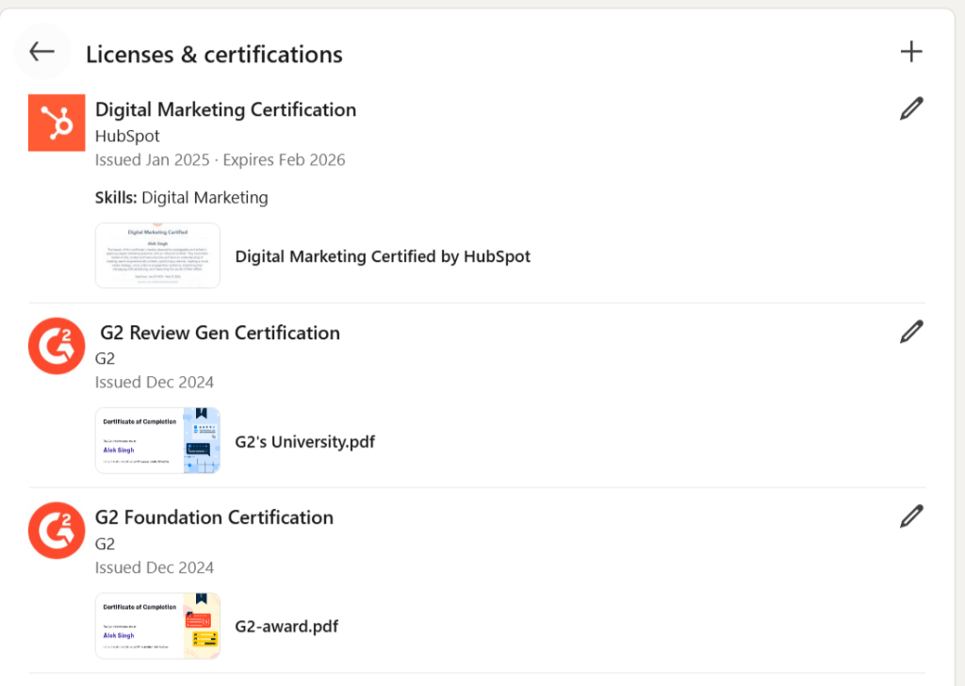Screen dimensions: 965x686
Task: Click G2 logo beside Foundation Certification
Action: click(x=57, y=531)
